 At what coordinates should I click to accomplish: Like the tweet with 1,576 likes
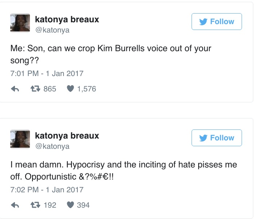pos(70,89)
